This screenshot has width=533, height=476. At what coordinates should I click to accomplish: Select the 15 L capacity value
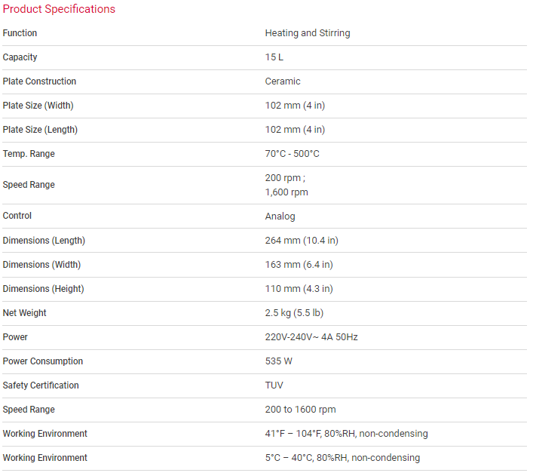pos(274,57)
